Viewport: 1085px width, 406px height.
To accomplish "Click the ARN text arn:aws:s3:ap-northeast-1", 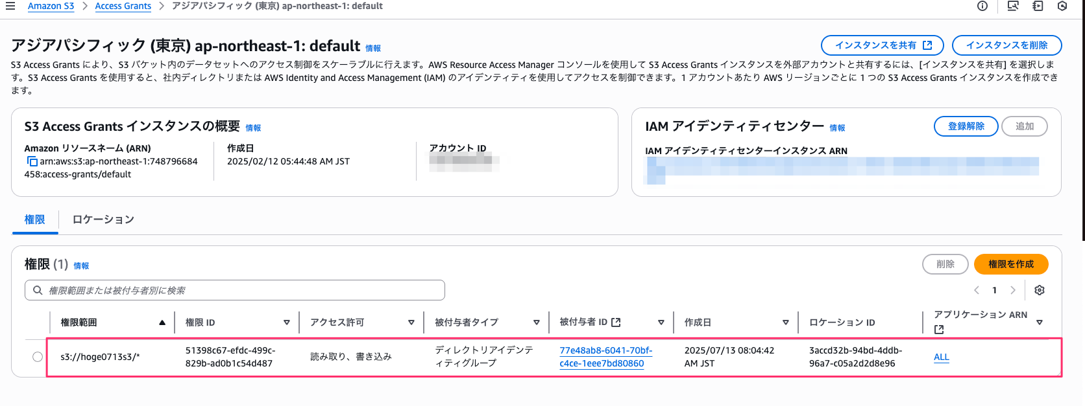I will (x=111, y=168).
